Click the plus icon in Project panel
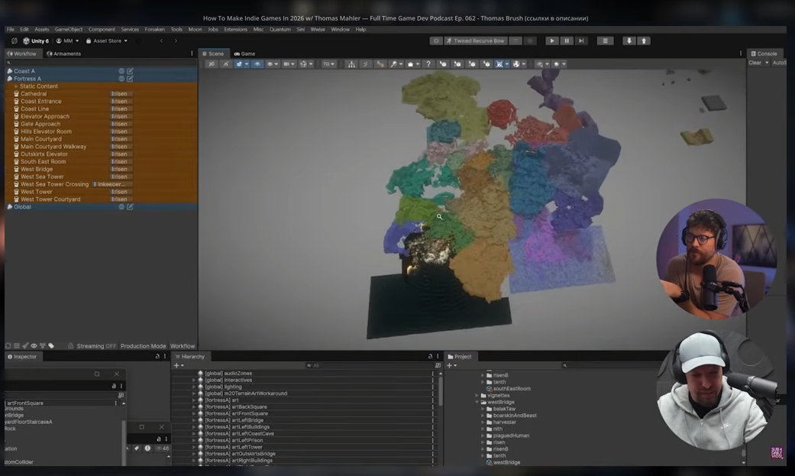This screenshot has height=476, width=795. coord(451,365)
